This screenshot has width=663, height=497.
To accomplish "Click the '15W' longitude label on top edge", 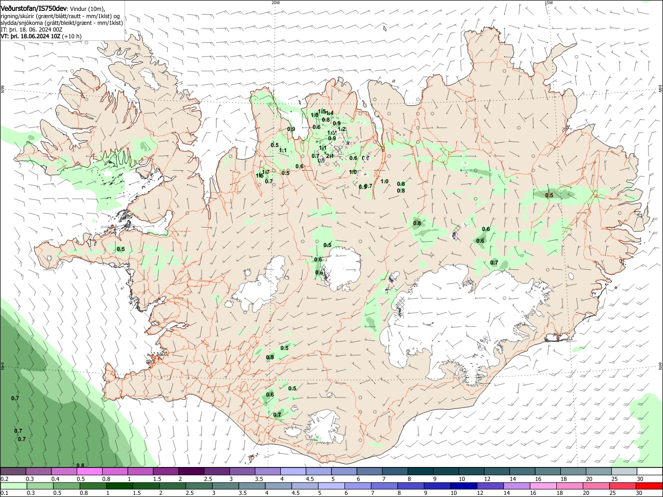I will point(549,3).
